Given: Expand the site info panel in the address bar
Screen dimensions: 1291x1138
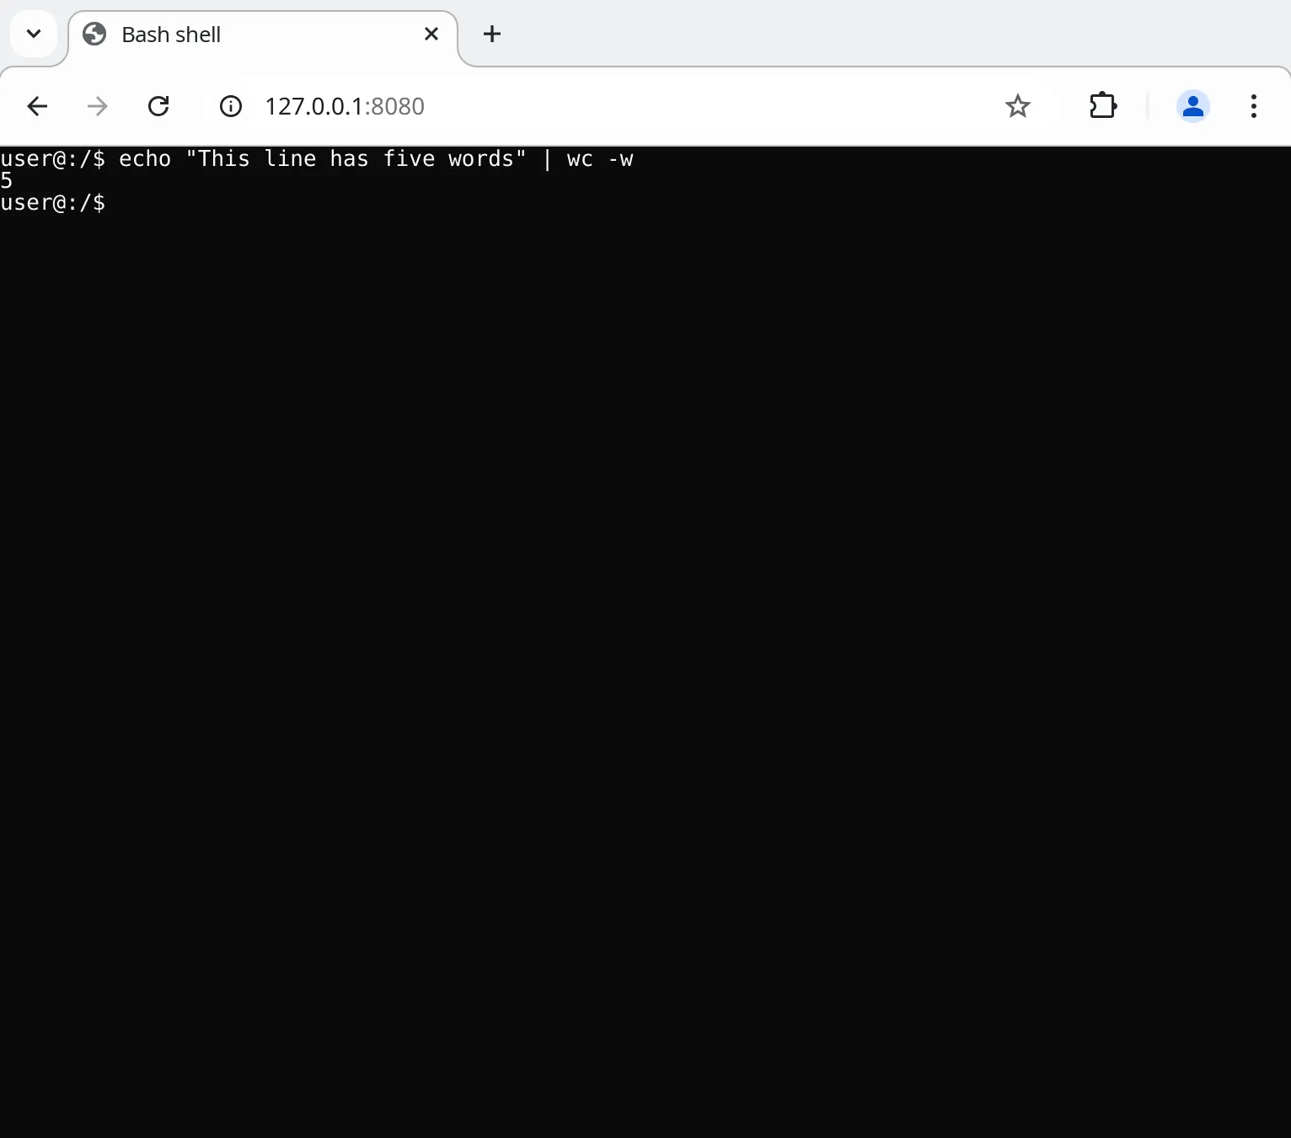Looking at the screenshot, I should tap(229, 106).
